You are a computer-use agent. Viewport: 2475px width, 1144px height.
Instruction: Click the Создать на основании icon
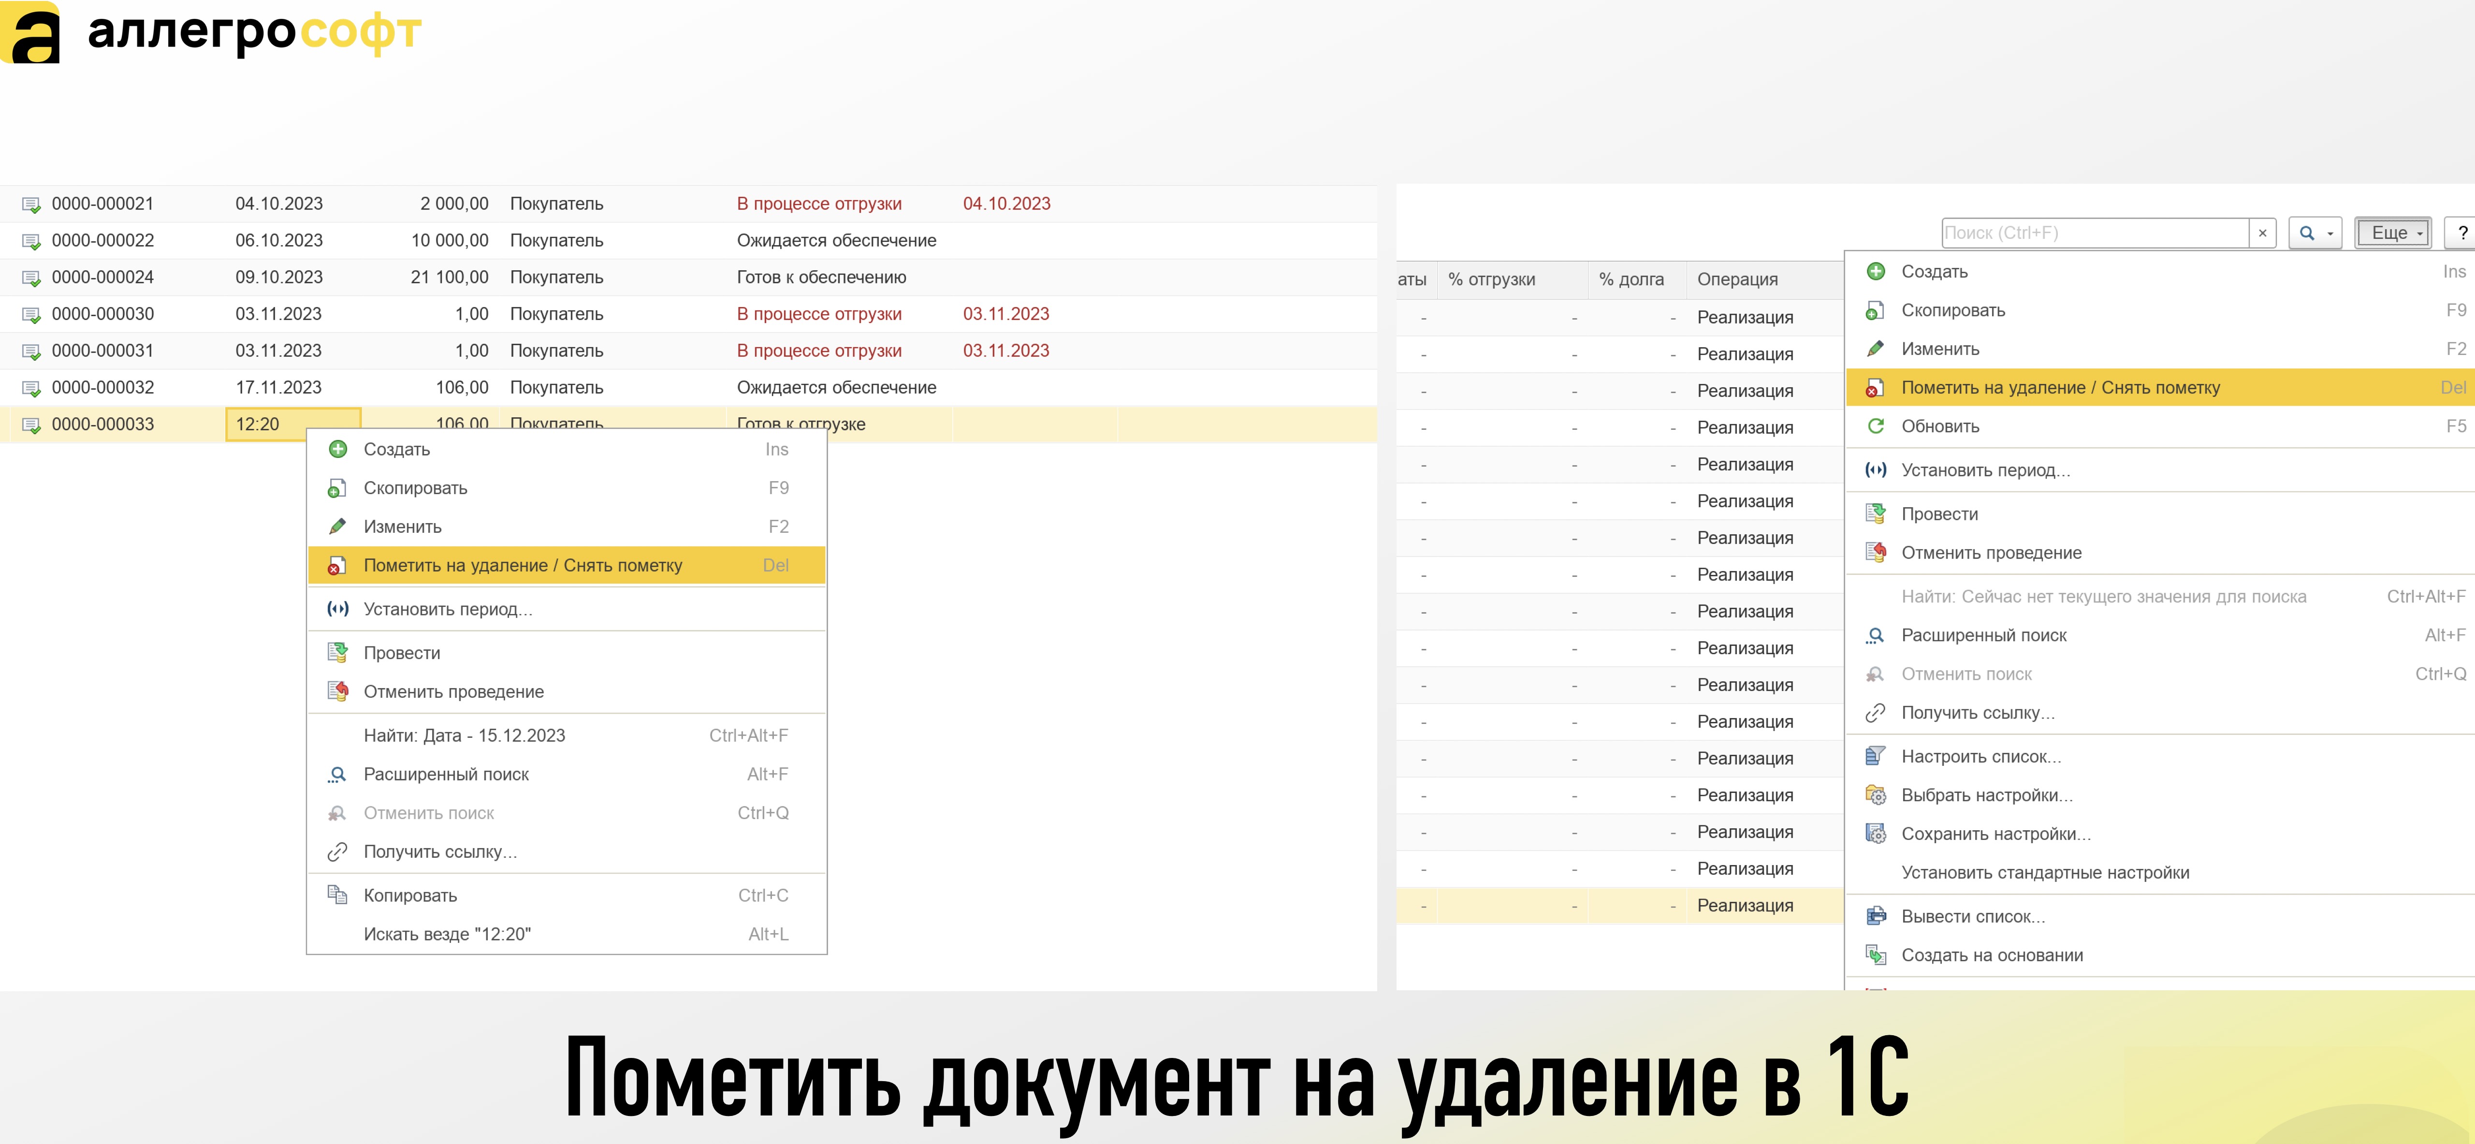point(1876,954)
